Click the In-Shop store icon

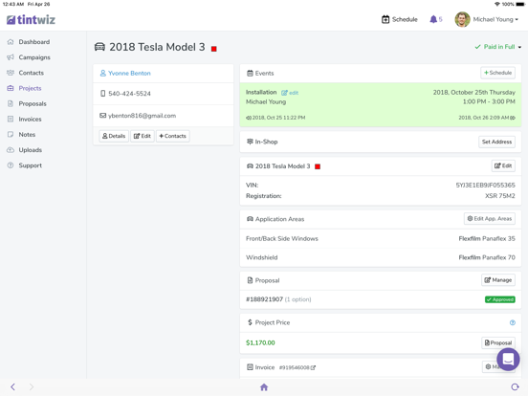pos(250,142)
